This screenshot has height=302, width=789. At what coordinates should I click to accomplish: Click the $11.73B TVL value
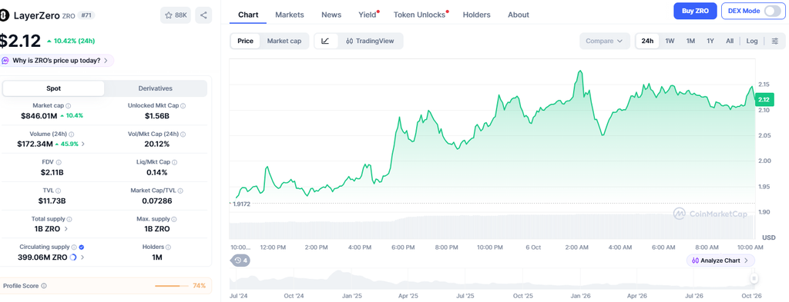[x=52, y=201]
